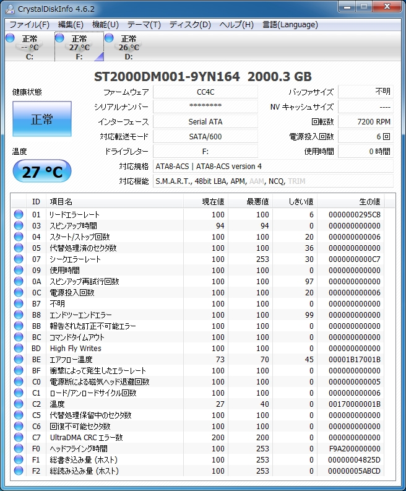This screenshot has width=406, height=491.
Task: Click the ATA8-ACS standards field
Action: point(273,166)
